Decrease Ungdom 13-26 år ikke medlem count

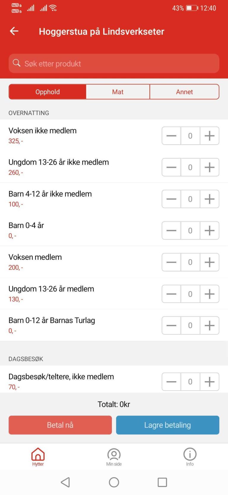click(171, 167)
